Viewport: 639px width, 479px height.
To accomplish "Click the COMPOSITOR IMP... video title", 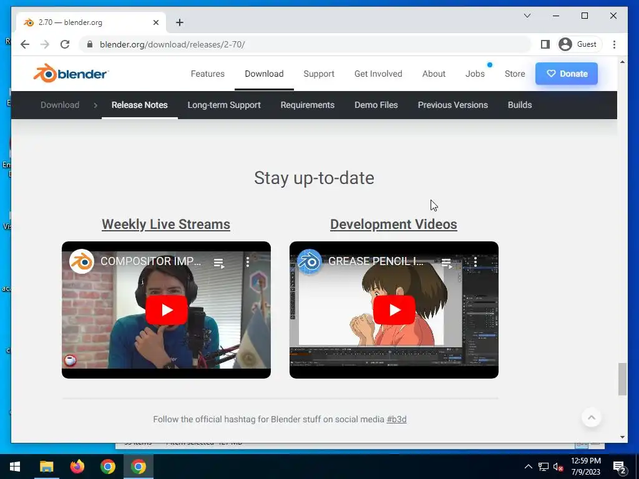I will click(x=151, y=261).
